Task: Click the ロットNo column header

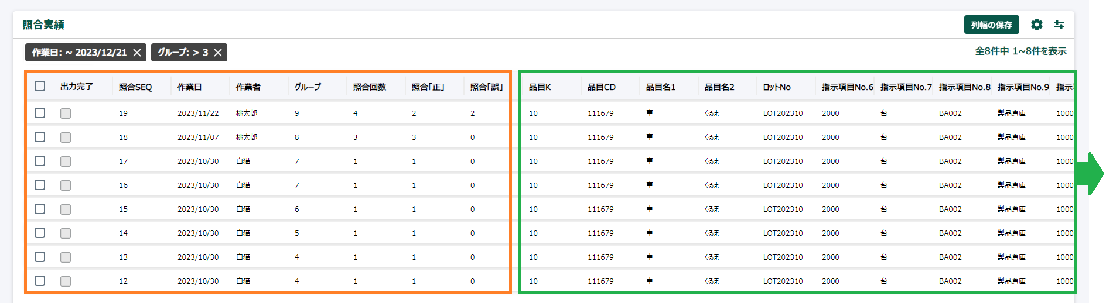Action: (777, 87)
